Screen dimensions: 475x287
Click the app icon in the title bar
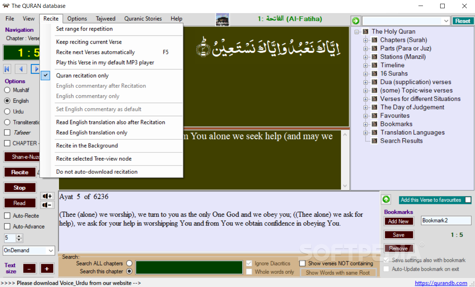6,6
